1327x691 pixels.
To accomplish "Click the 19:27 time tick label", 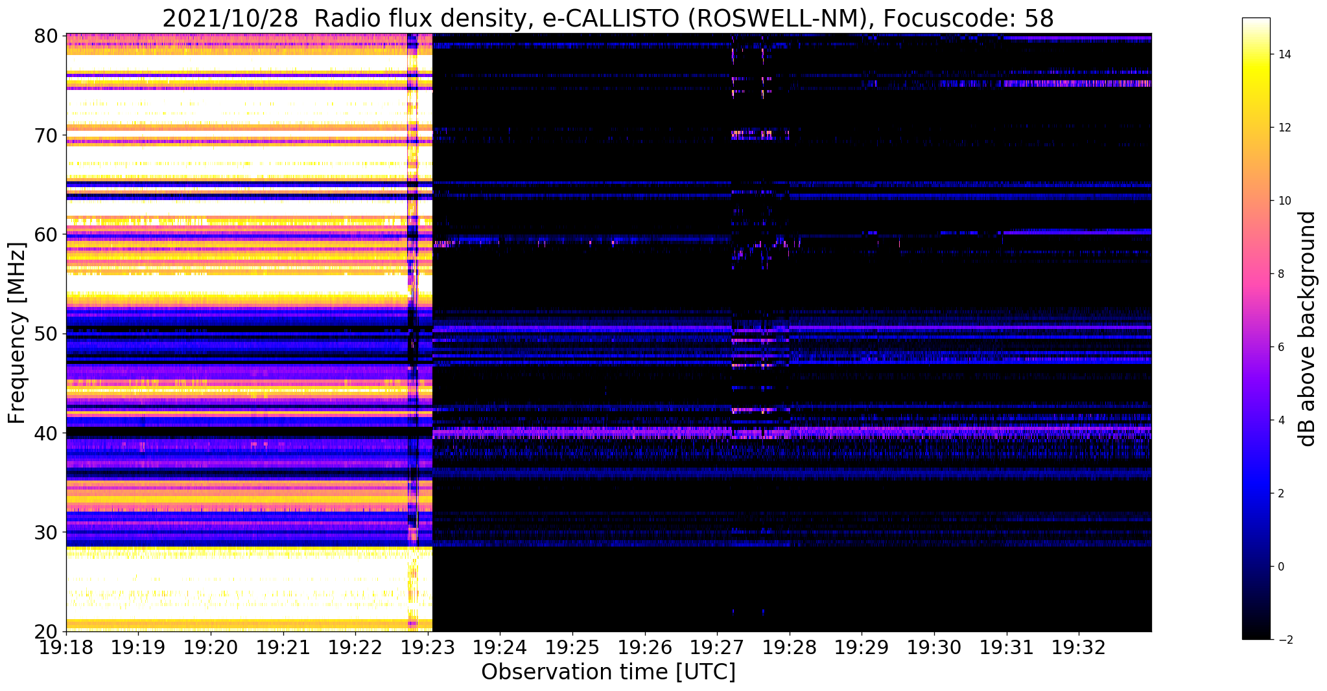I will pos(718,647).
